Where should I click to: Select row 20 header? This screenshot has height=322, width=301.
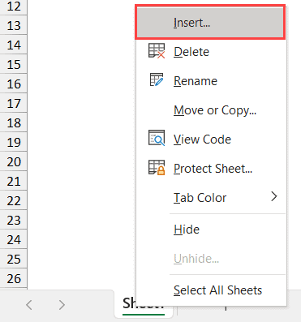(14, 161)
